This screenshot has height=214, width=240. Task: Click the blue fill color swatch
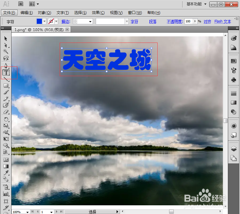point(39,21)
